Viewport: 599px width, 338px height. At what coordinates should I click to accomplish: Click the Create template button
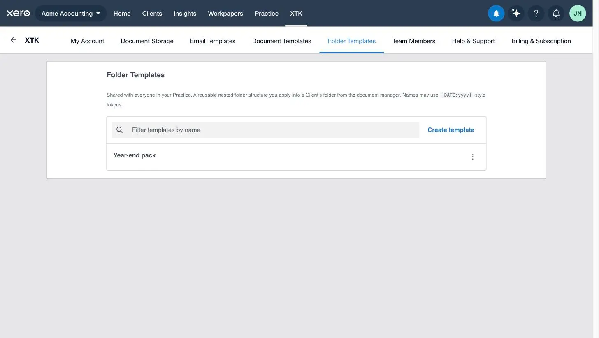(x=451, y=130)
